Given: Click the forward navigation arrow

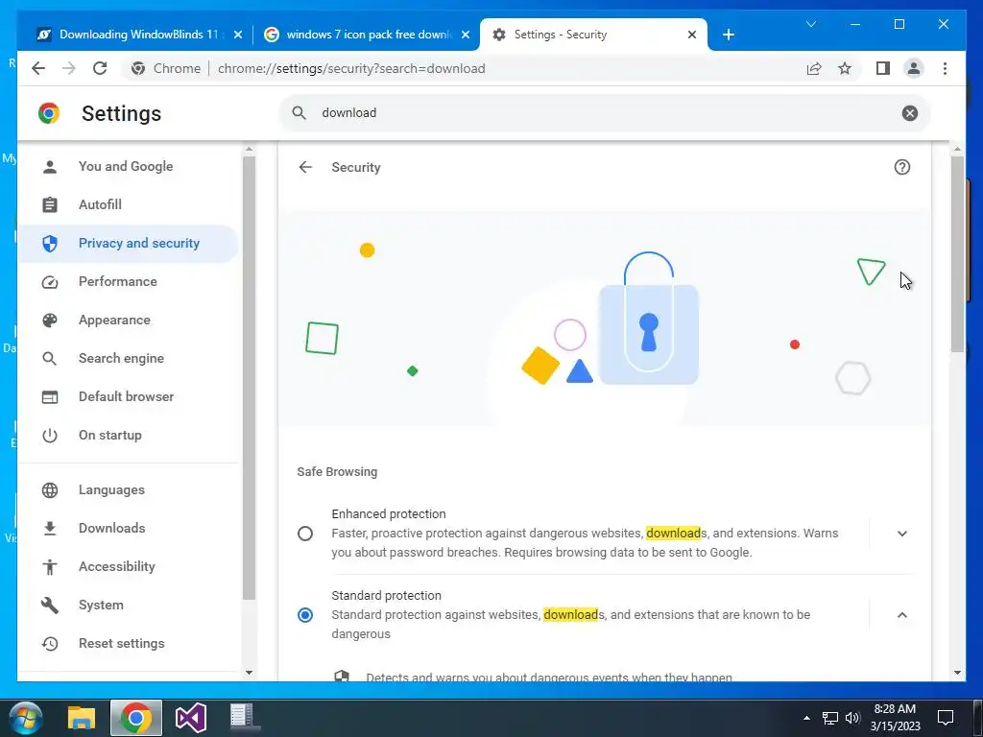Looking at the screenshot, I should coord(69,68).
